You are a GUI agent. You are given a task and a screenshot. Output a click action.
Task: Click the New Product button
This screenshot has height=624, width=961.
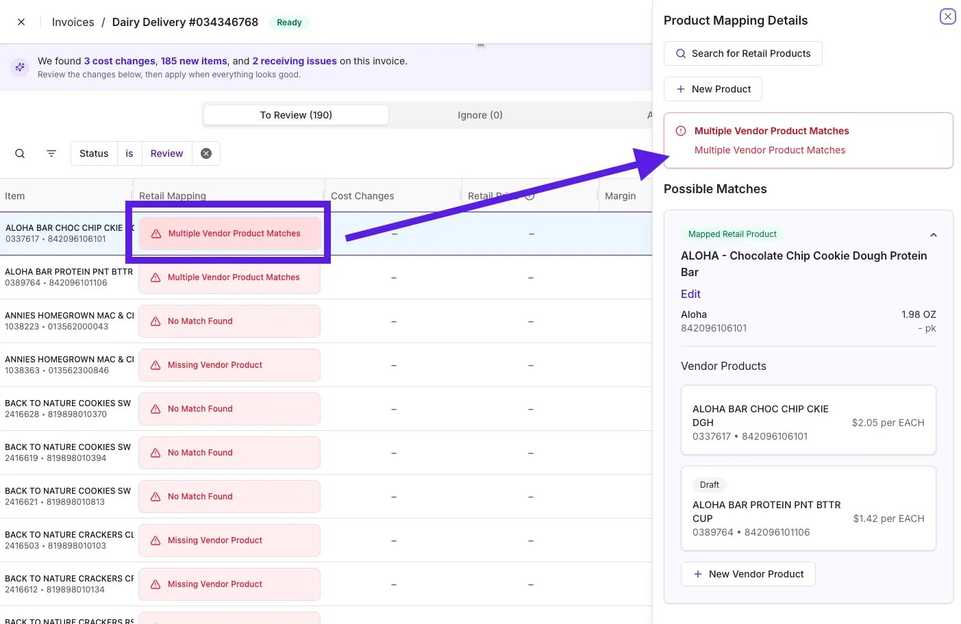tap(713, 89)
